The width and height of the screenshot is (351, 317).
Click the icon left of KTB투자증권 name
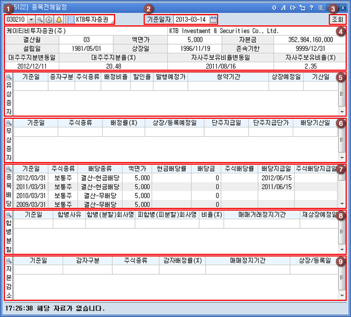(70, 19)
